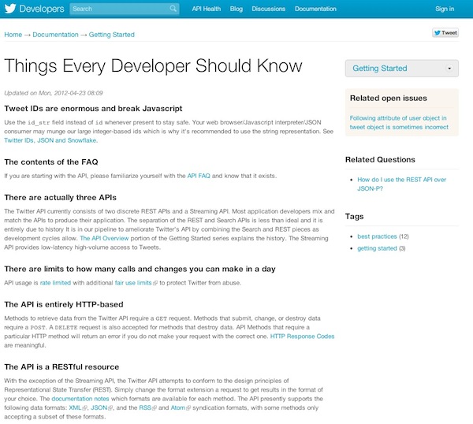This screenshot has width=473, height=424.
Task: Open 'How do I use the REST API over JSON-P?'
Action: pyautogui.click(x=401, y=184)
